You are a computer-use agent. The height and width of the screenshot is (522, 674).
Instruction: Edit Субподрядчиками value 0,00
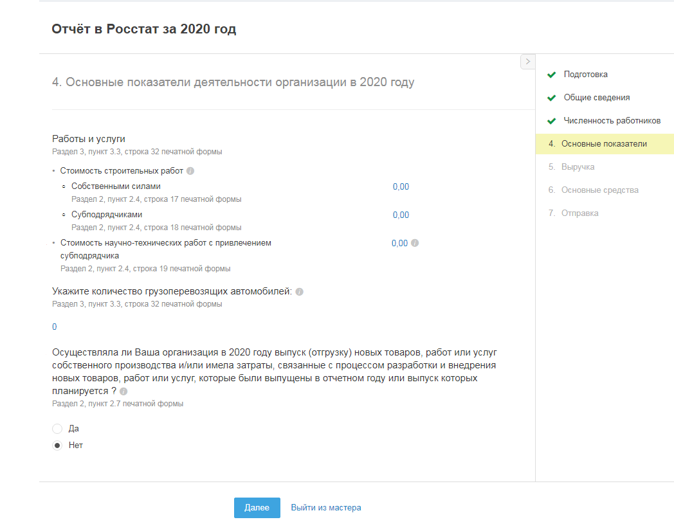tap(401, 215)
